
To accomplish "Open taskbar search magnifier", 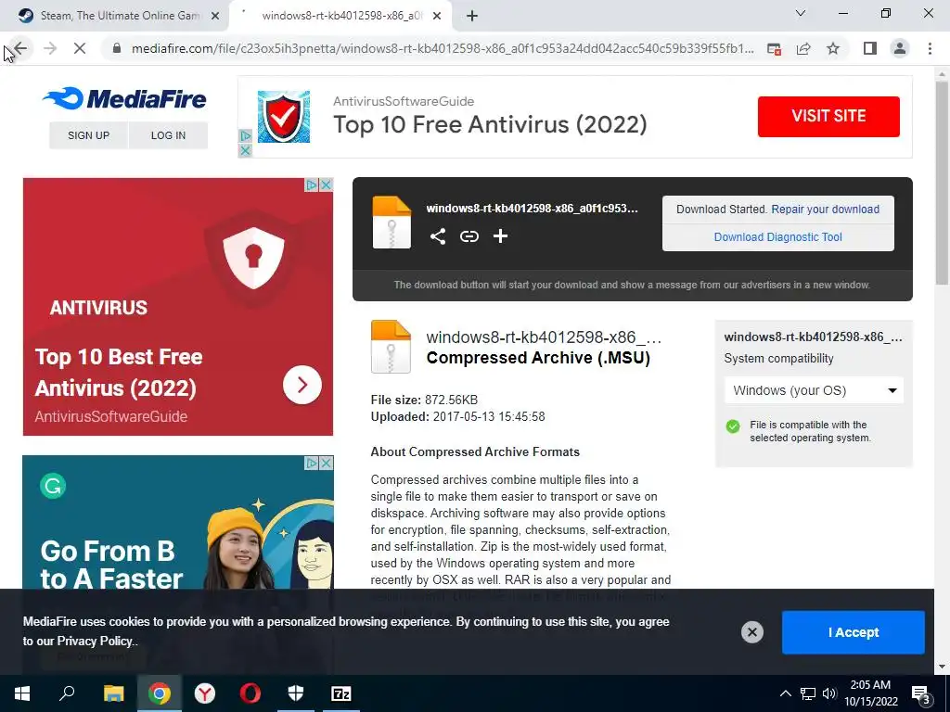I will (67, 693).
